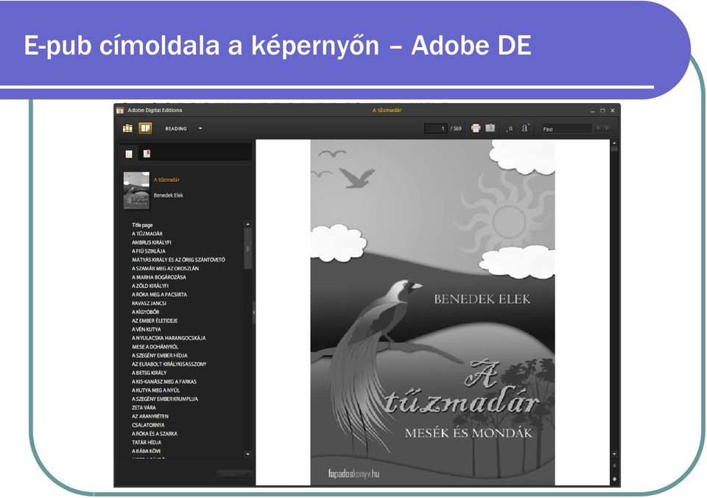Print the book with the printer icon
This screenshot has width=707, height=498.
point(476,128)
